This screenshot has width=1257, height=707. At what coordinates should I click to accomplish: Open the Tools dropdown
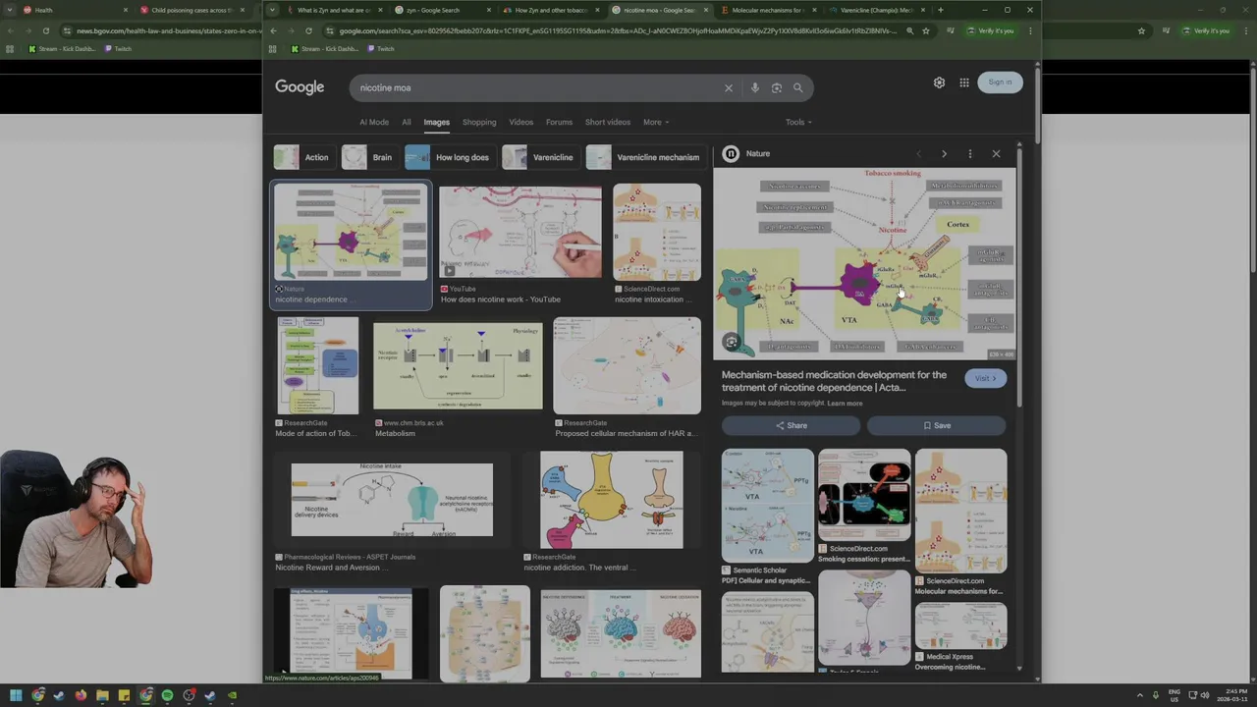(x=798, y=123)
